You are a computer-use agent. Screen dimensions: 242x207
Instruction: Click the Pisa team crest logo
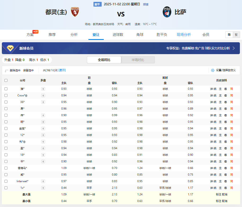[167, 12]
